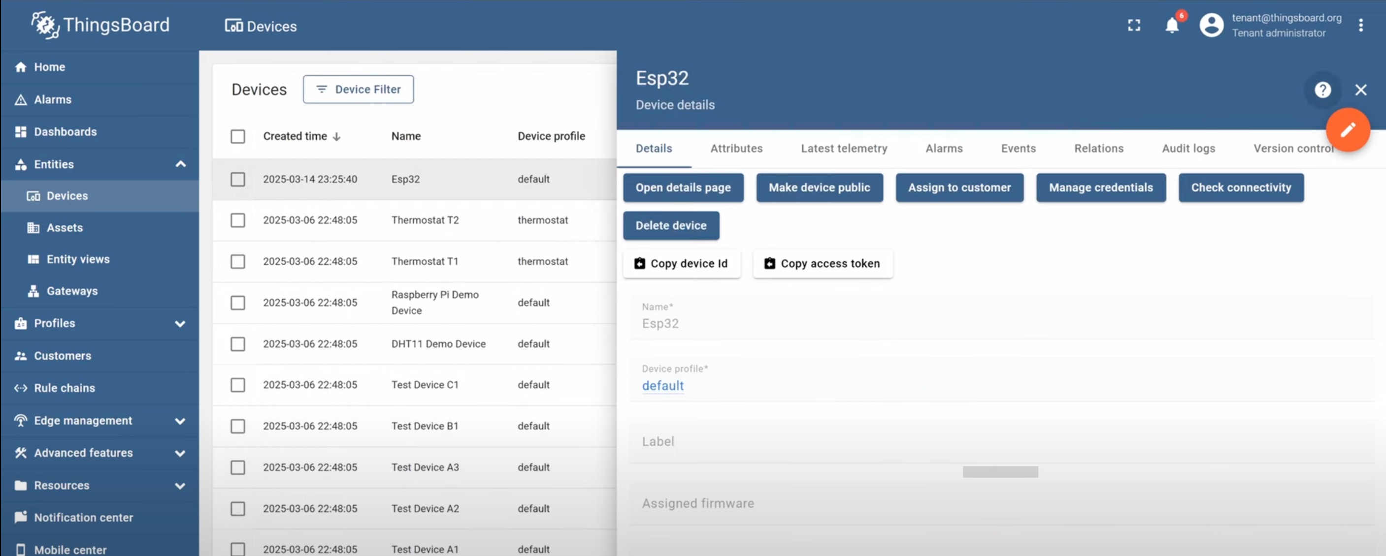
Task: Expand the Resources section chevron
Action: (181, 486)
